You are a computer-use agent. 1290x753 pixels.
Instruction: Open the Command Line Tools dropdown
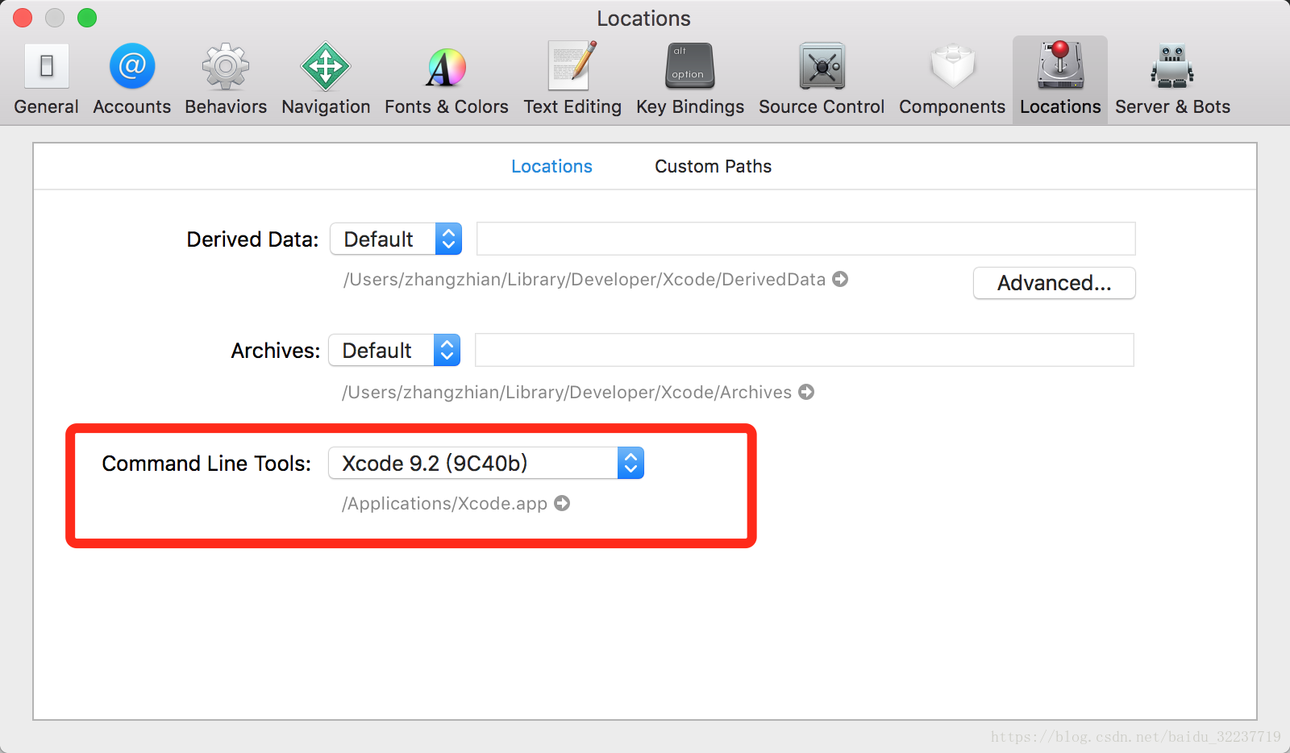pyautogui.click(x=486, y=463)
